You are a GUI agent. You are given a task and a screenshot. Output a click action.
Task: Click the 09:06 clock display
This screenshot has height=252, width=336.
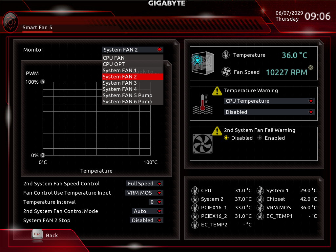[318, 16]
